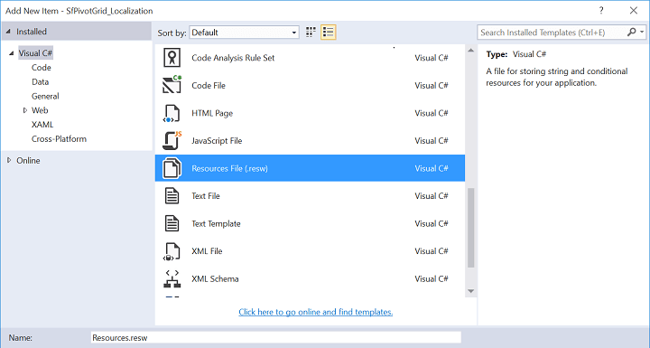Select the JavaScript File template icon

click(x=172, y=140)
